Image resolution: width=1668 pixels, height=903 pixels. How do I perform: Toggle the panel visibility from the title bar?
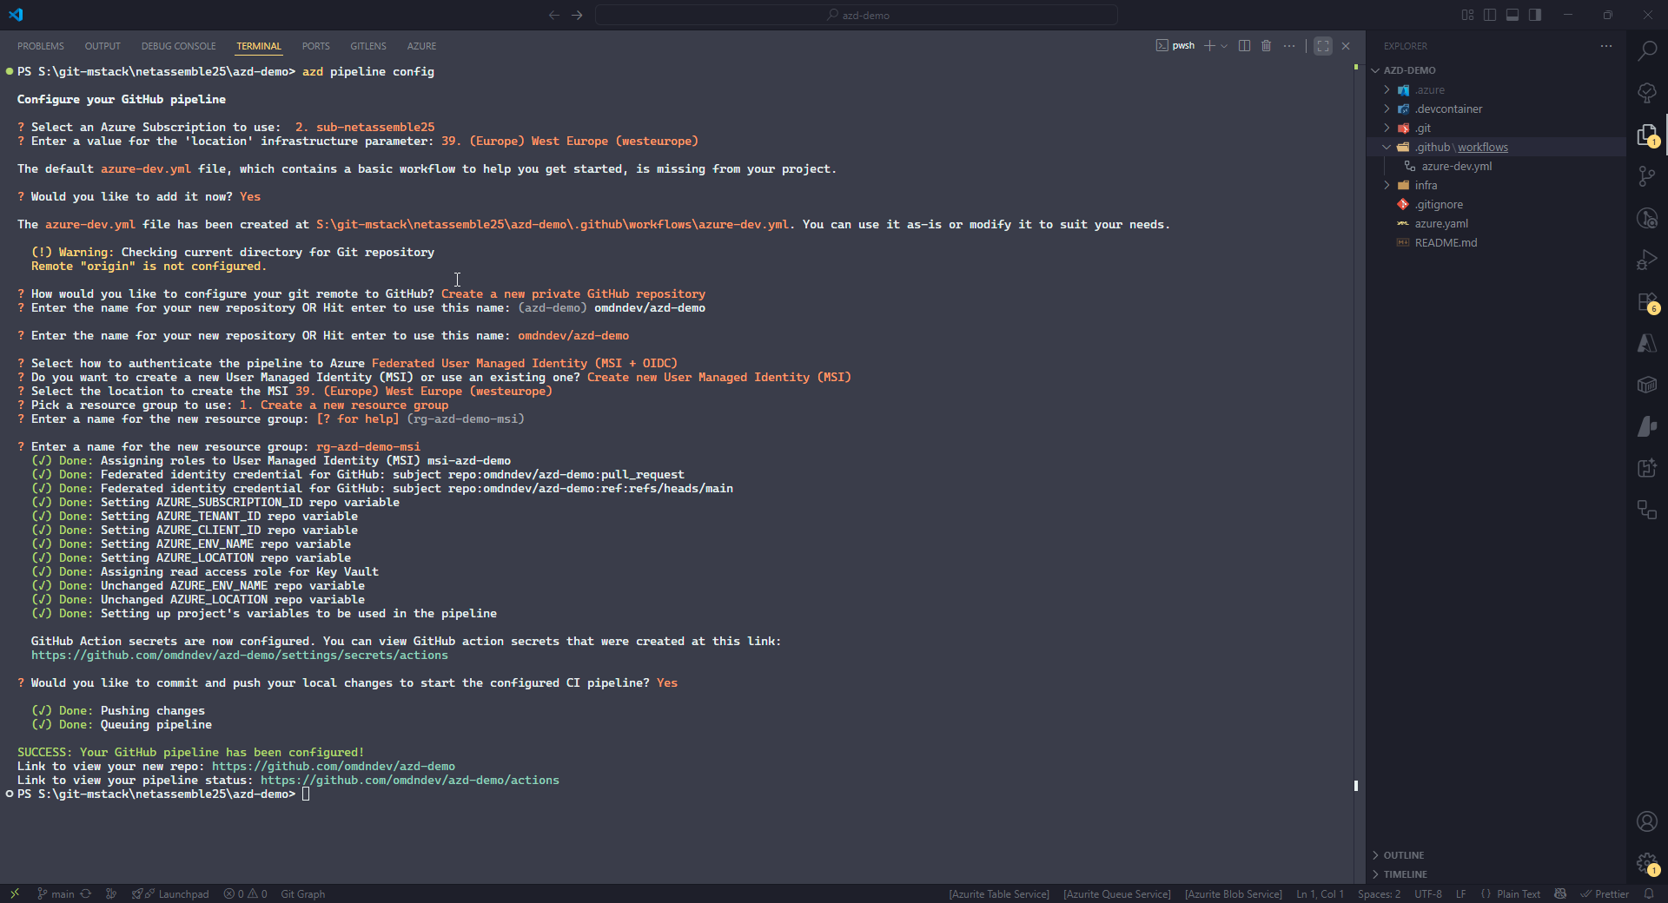point(1512,15)
